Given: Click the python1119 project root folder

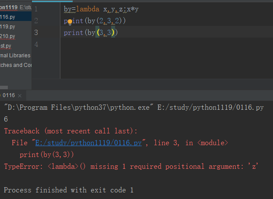Looking at the screenshot, I should click(9, 7).
